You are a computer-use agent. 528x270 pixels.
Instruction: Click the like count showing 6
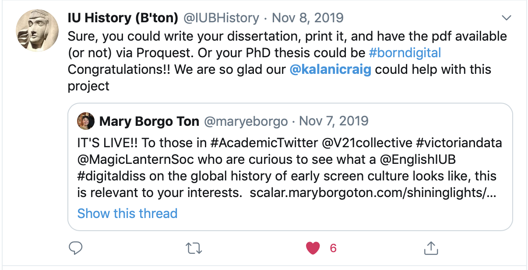pos(333,248)
